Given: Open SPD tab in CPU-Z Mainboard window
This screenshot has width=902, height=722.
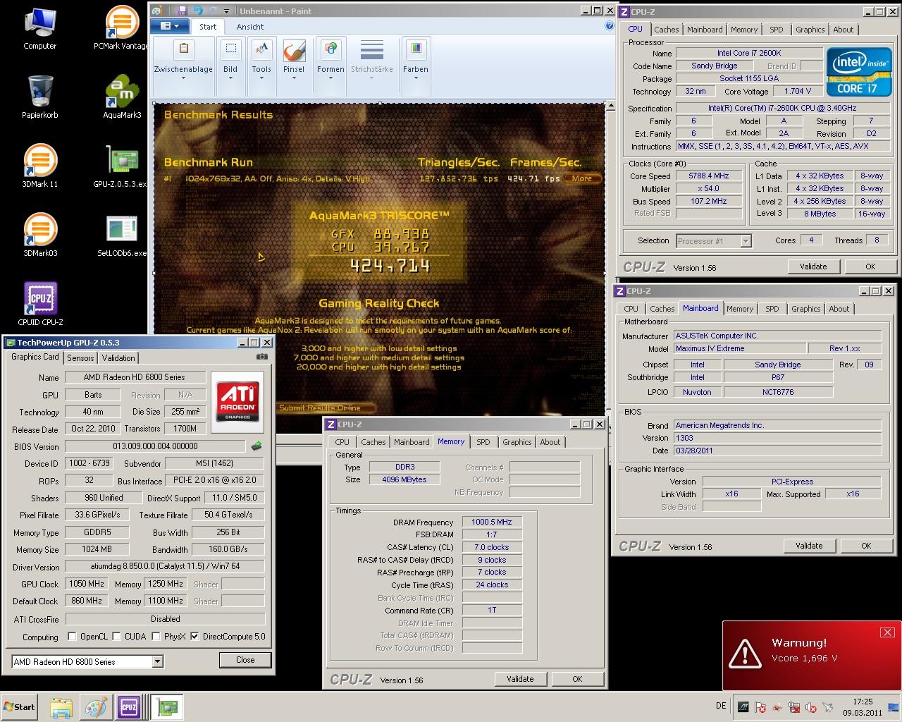Looking at the screenshot, I should tap(772, 309).
